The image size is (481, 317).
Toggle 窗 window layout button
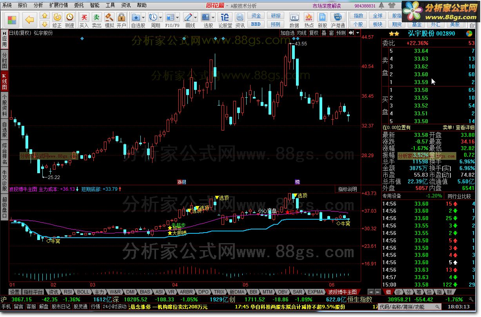pos(332,33)
